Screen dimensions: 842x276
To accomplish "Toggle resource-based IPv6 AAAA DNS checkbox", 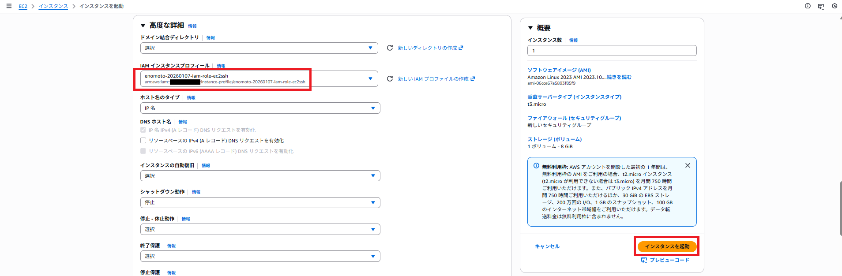I will click(143, 151).
